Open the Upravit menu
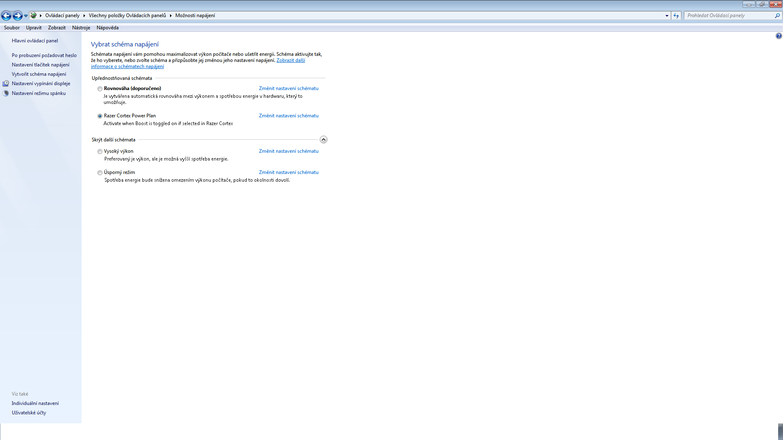 tap(34, 28)
